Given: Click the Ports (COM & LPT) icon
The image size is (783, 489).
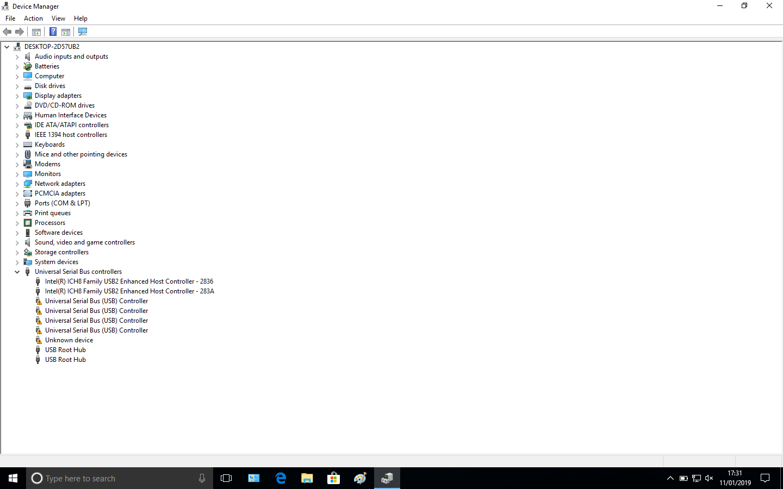Looking at the screenshot, I should [28, 203].
